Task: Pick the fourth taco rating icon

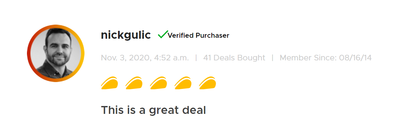Action: tap(183, 83)
